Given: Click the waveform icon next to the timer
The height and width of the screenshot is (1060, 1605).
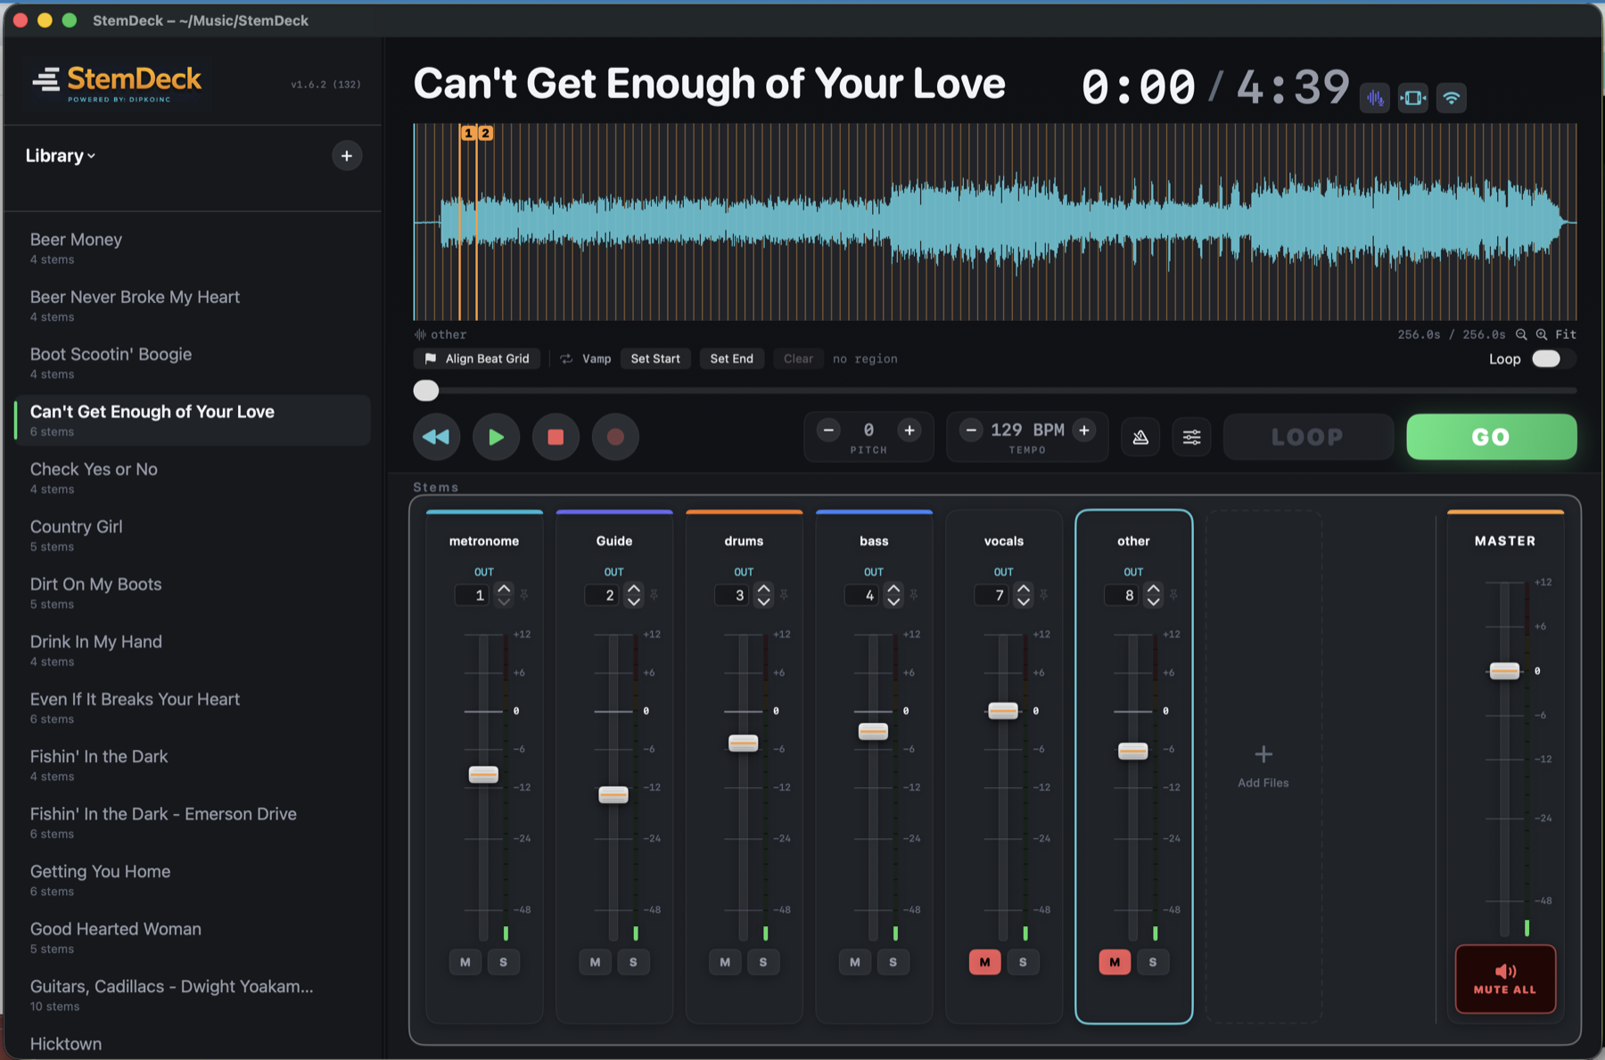Looking at the screenshot, I should [1375, 98].
